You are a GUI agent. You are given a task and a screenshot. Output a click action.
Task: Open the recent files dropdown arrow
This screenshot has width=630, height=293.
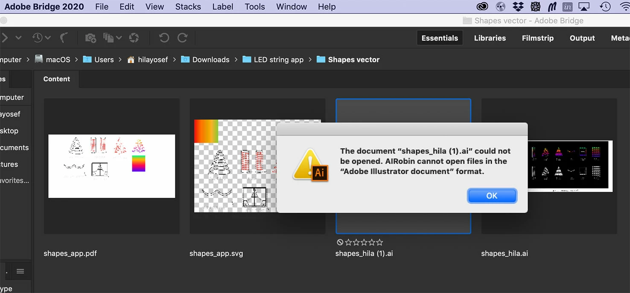[x=48, y=38]
